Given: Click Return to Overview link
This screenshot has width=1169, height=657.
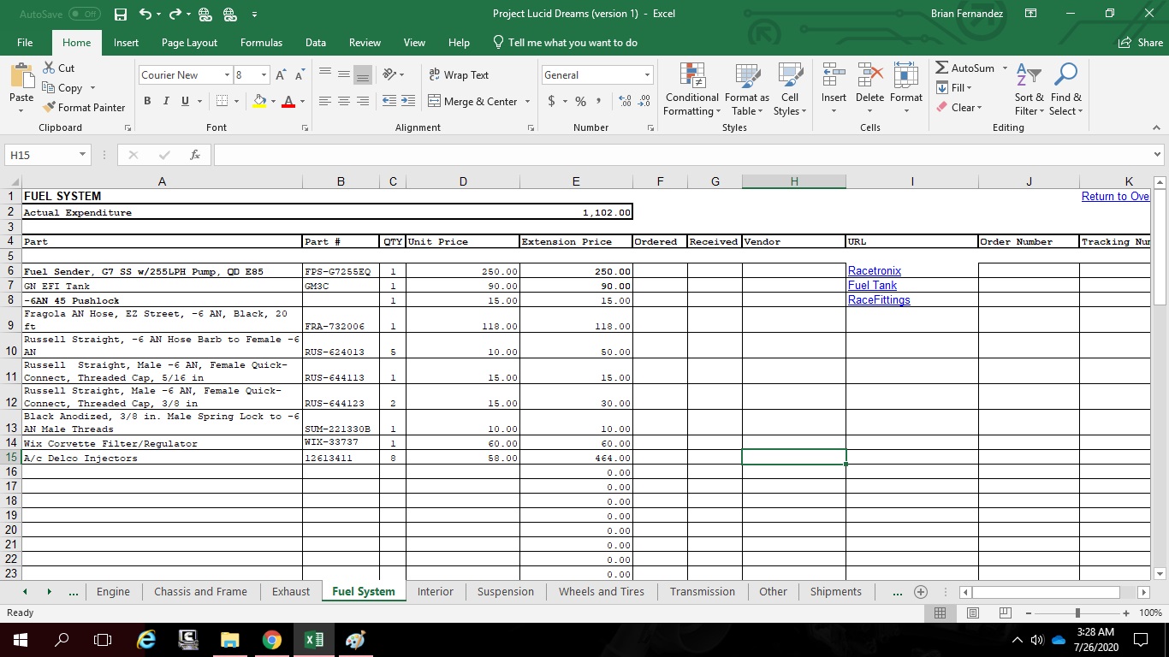Looking at the screenshot, I should 1115,197.
